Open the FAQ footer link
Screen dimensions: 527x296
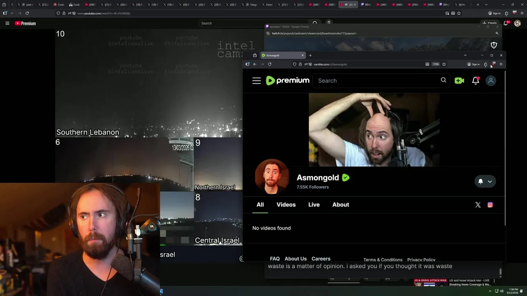(275, 259)
